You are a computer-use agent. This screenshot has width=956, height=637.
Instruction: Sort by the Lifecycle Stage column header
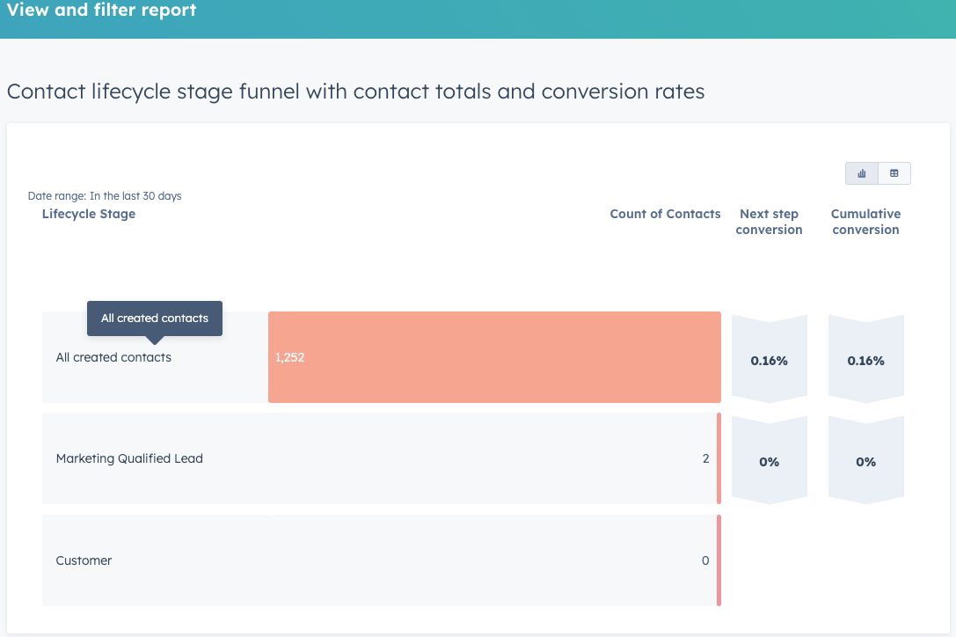coord(88,214)
